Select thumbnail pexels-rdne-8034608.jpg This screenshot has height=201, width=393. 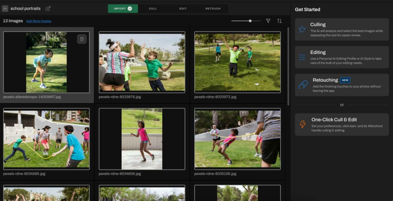(142, 139)
